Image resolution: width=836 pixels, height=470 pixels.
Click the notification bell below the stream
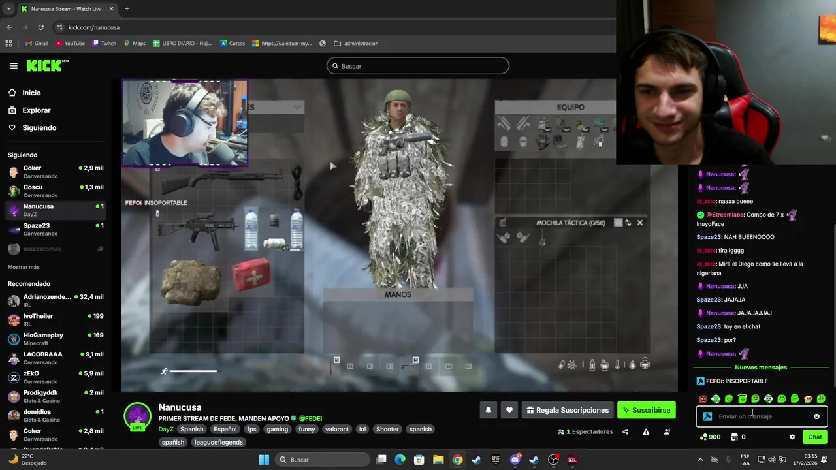click(x=488, y=410)
